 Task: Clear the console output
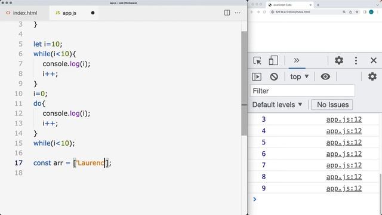[274, 77]
